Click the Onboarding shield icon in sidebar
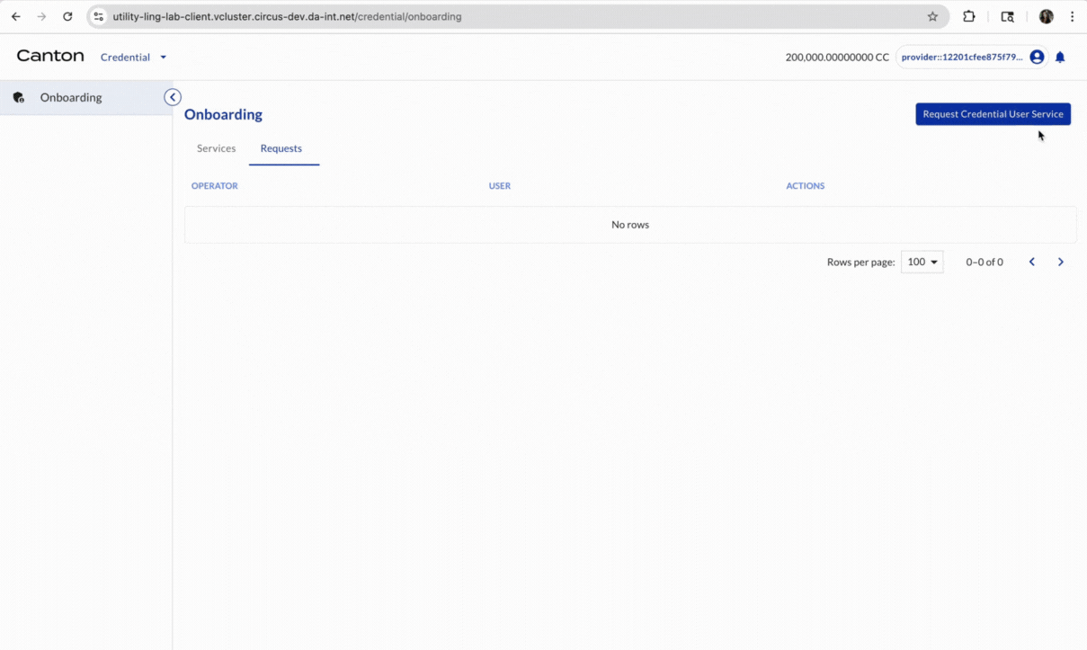 18,97
